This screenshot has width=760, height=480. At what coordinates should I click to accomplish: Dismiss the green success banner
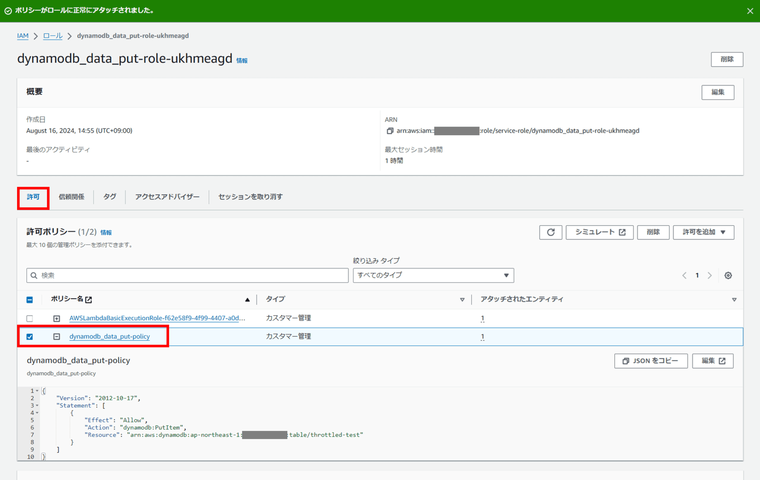point(750,11)
